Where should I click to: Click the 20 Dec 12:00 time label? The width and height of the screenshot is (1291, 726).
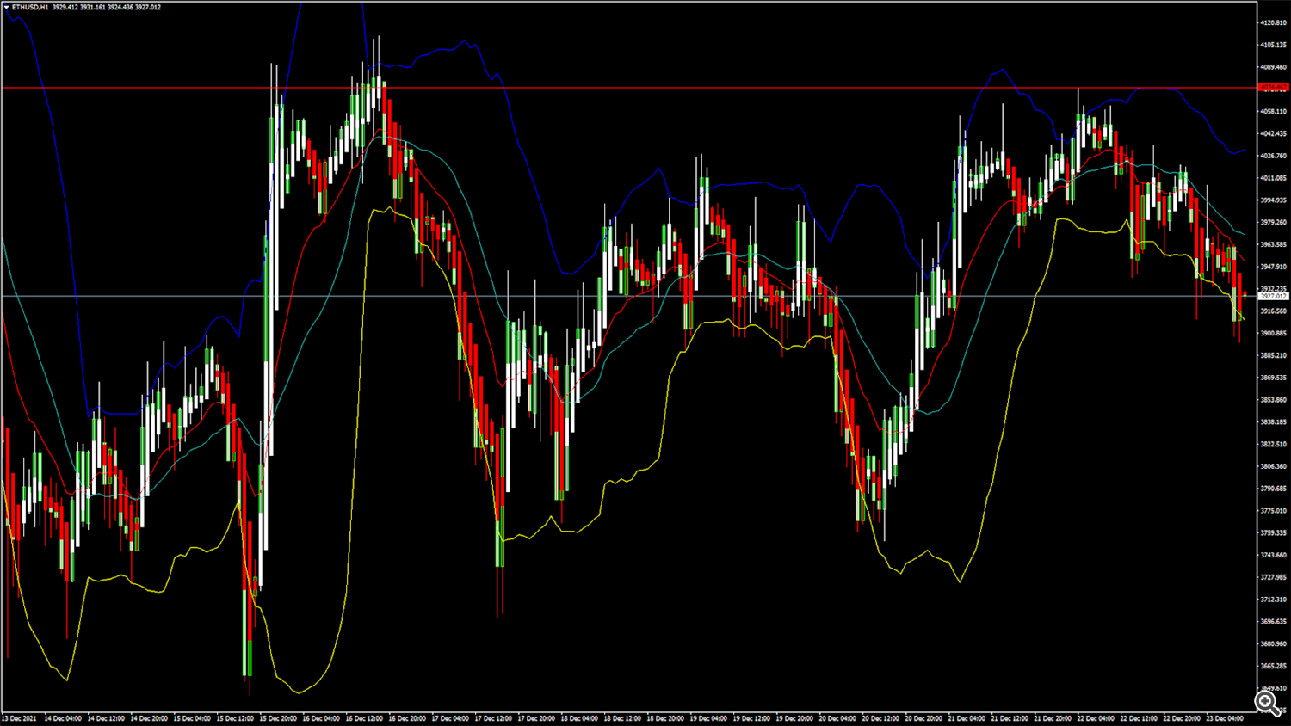[880, 718]
